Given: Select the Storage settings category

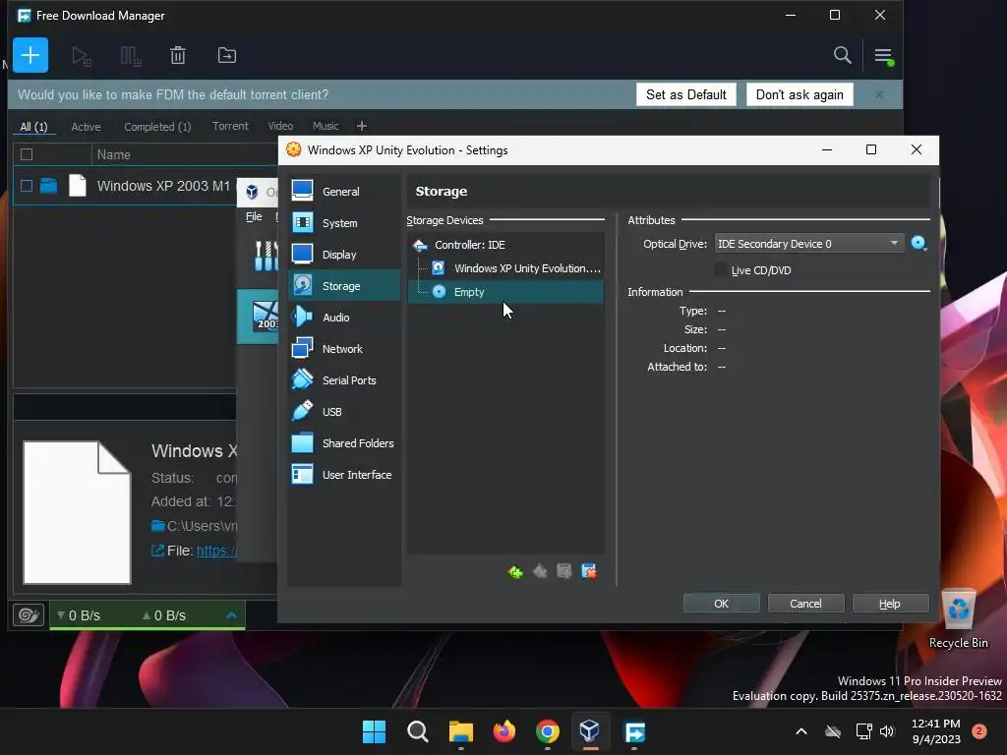Looking at the screenshot, I should [343, 286].
